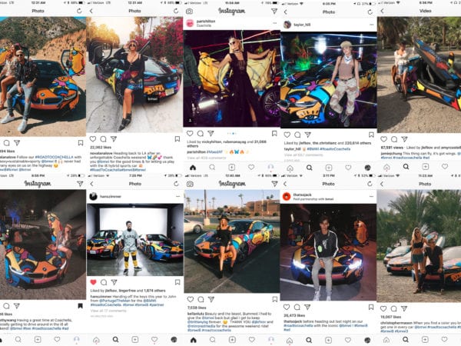This screenshot has width=461, height=346.
Task: Open the more options dots on the thatsojack post
Action: [371, 196]
